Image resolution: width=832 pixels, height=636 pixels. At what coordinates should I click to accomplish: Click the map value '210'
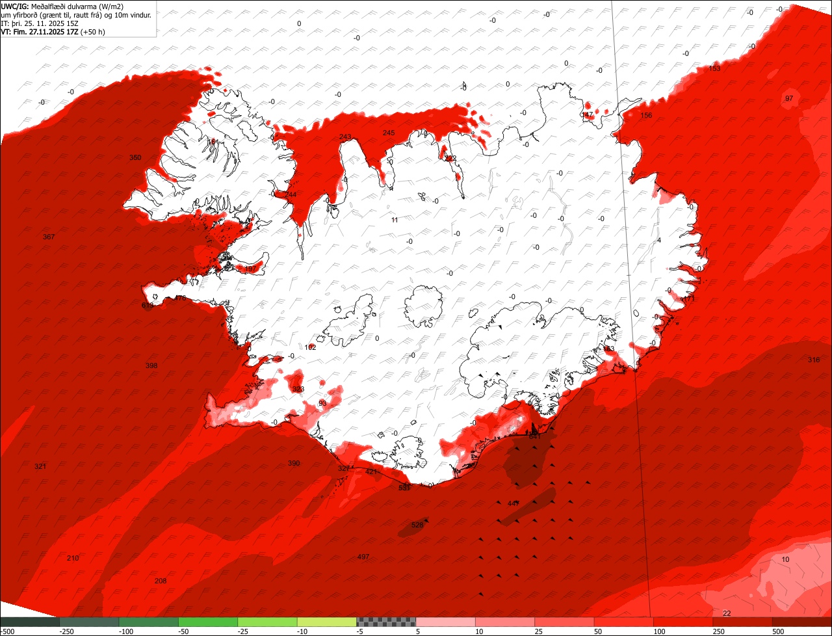tap(73, 559)
